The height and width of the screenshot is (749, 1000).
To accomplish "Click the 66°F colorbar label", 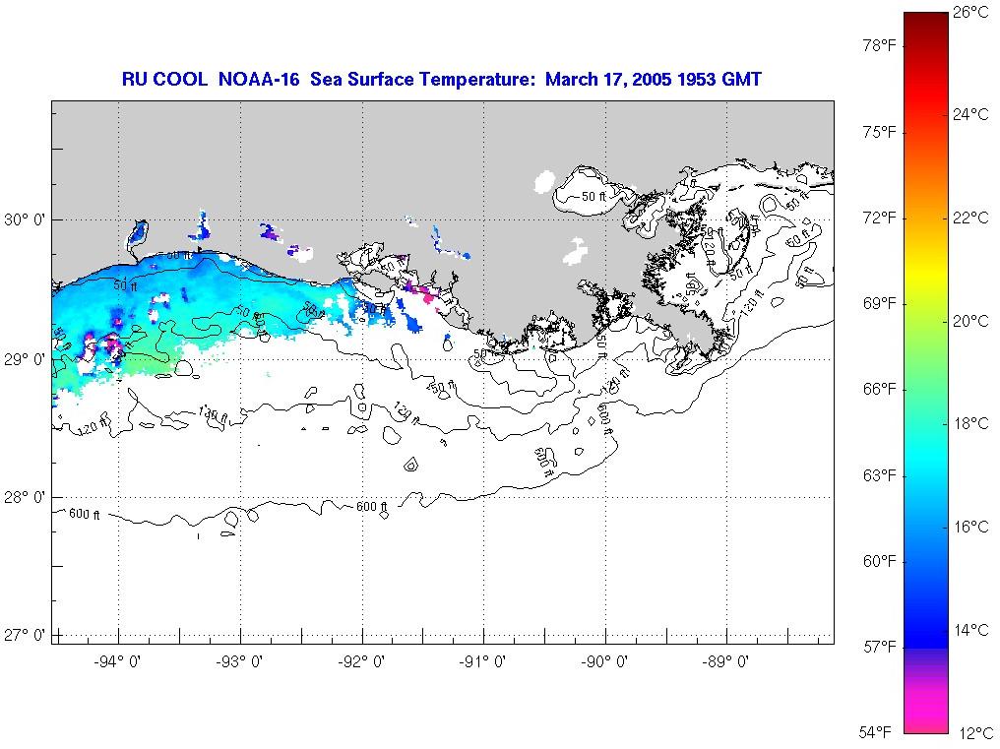I will [x=880, y=389].
